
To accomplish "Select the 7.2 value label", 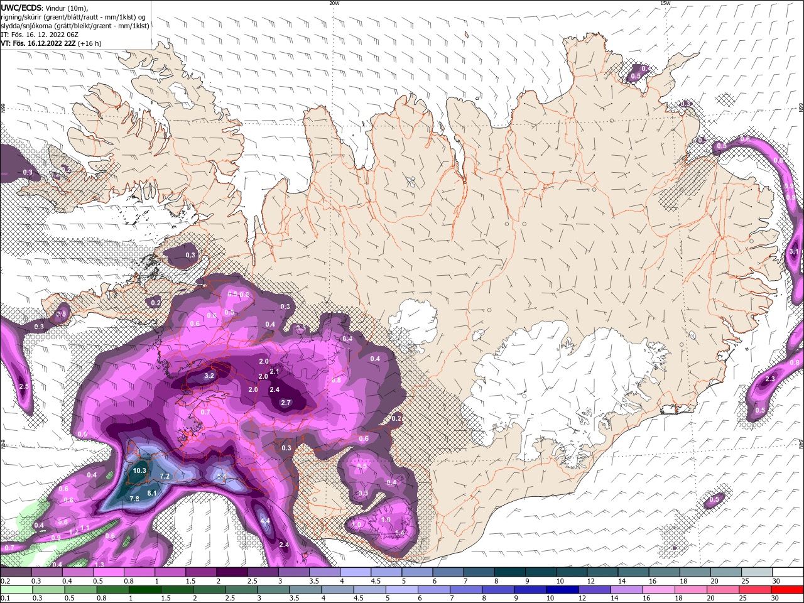I will [x=165, y=476].
